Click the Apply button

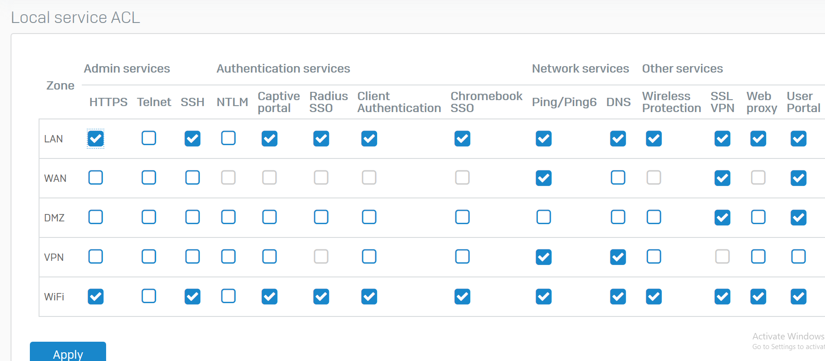tap(68, 353)
